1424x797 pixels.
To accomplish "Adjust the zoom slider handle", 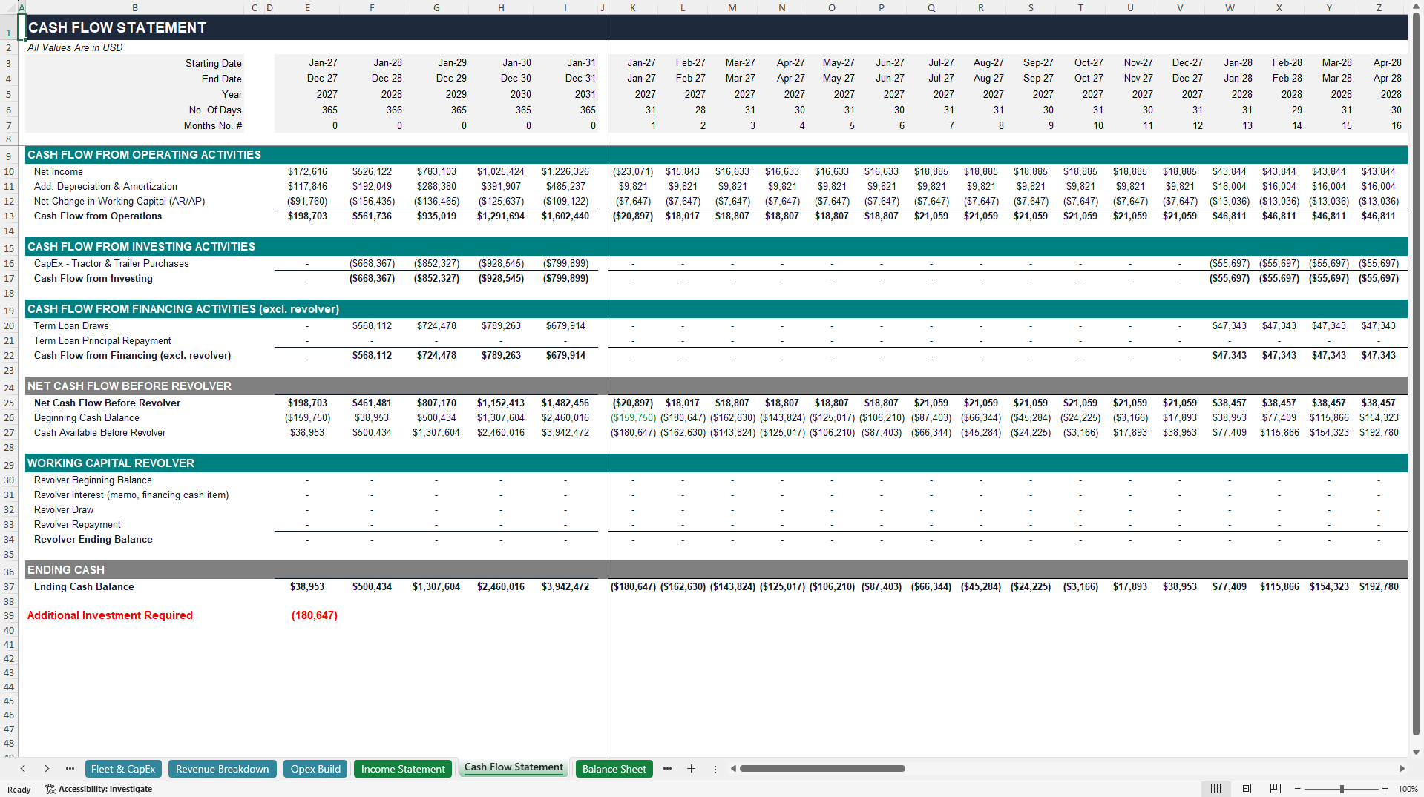I will coord(1342,789).
